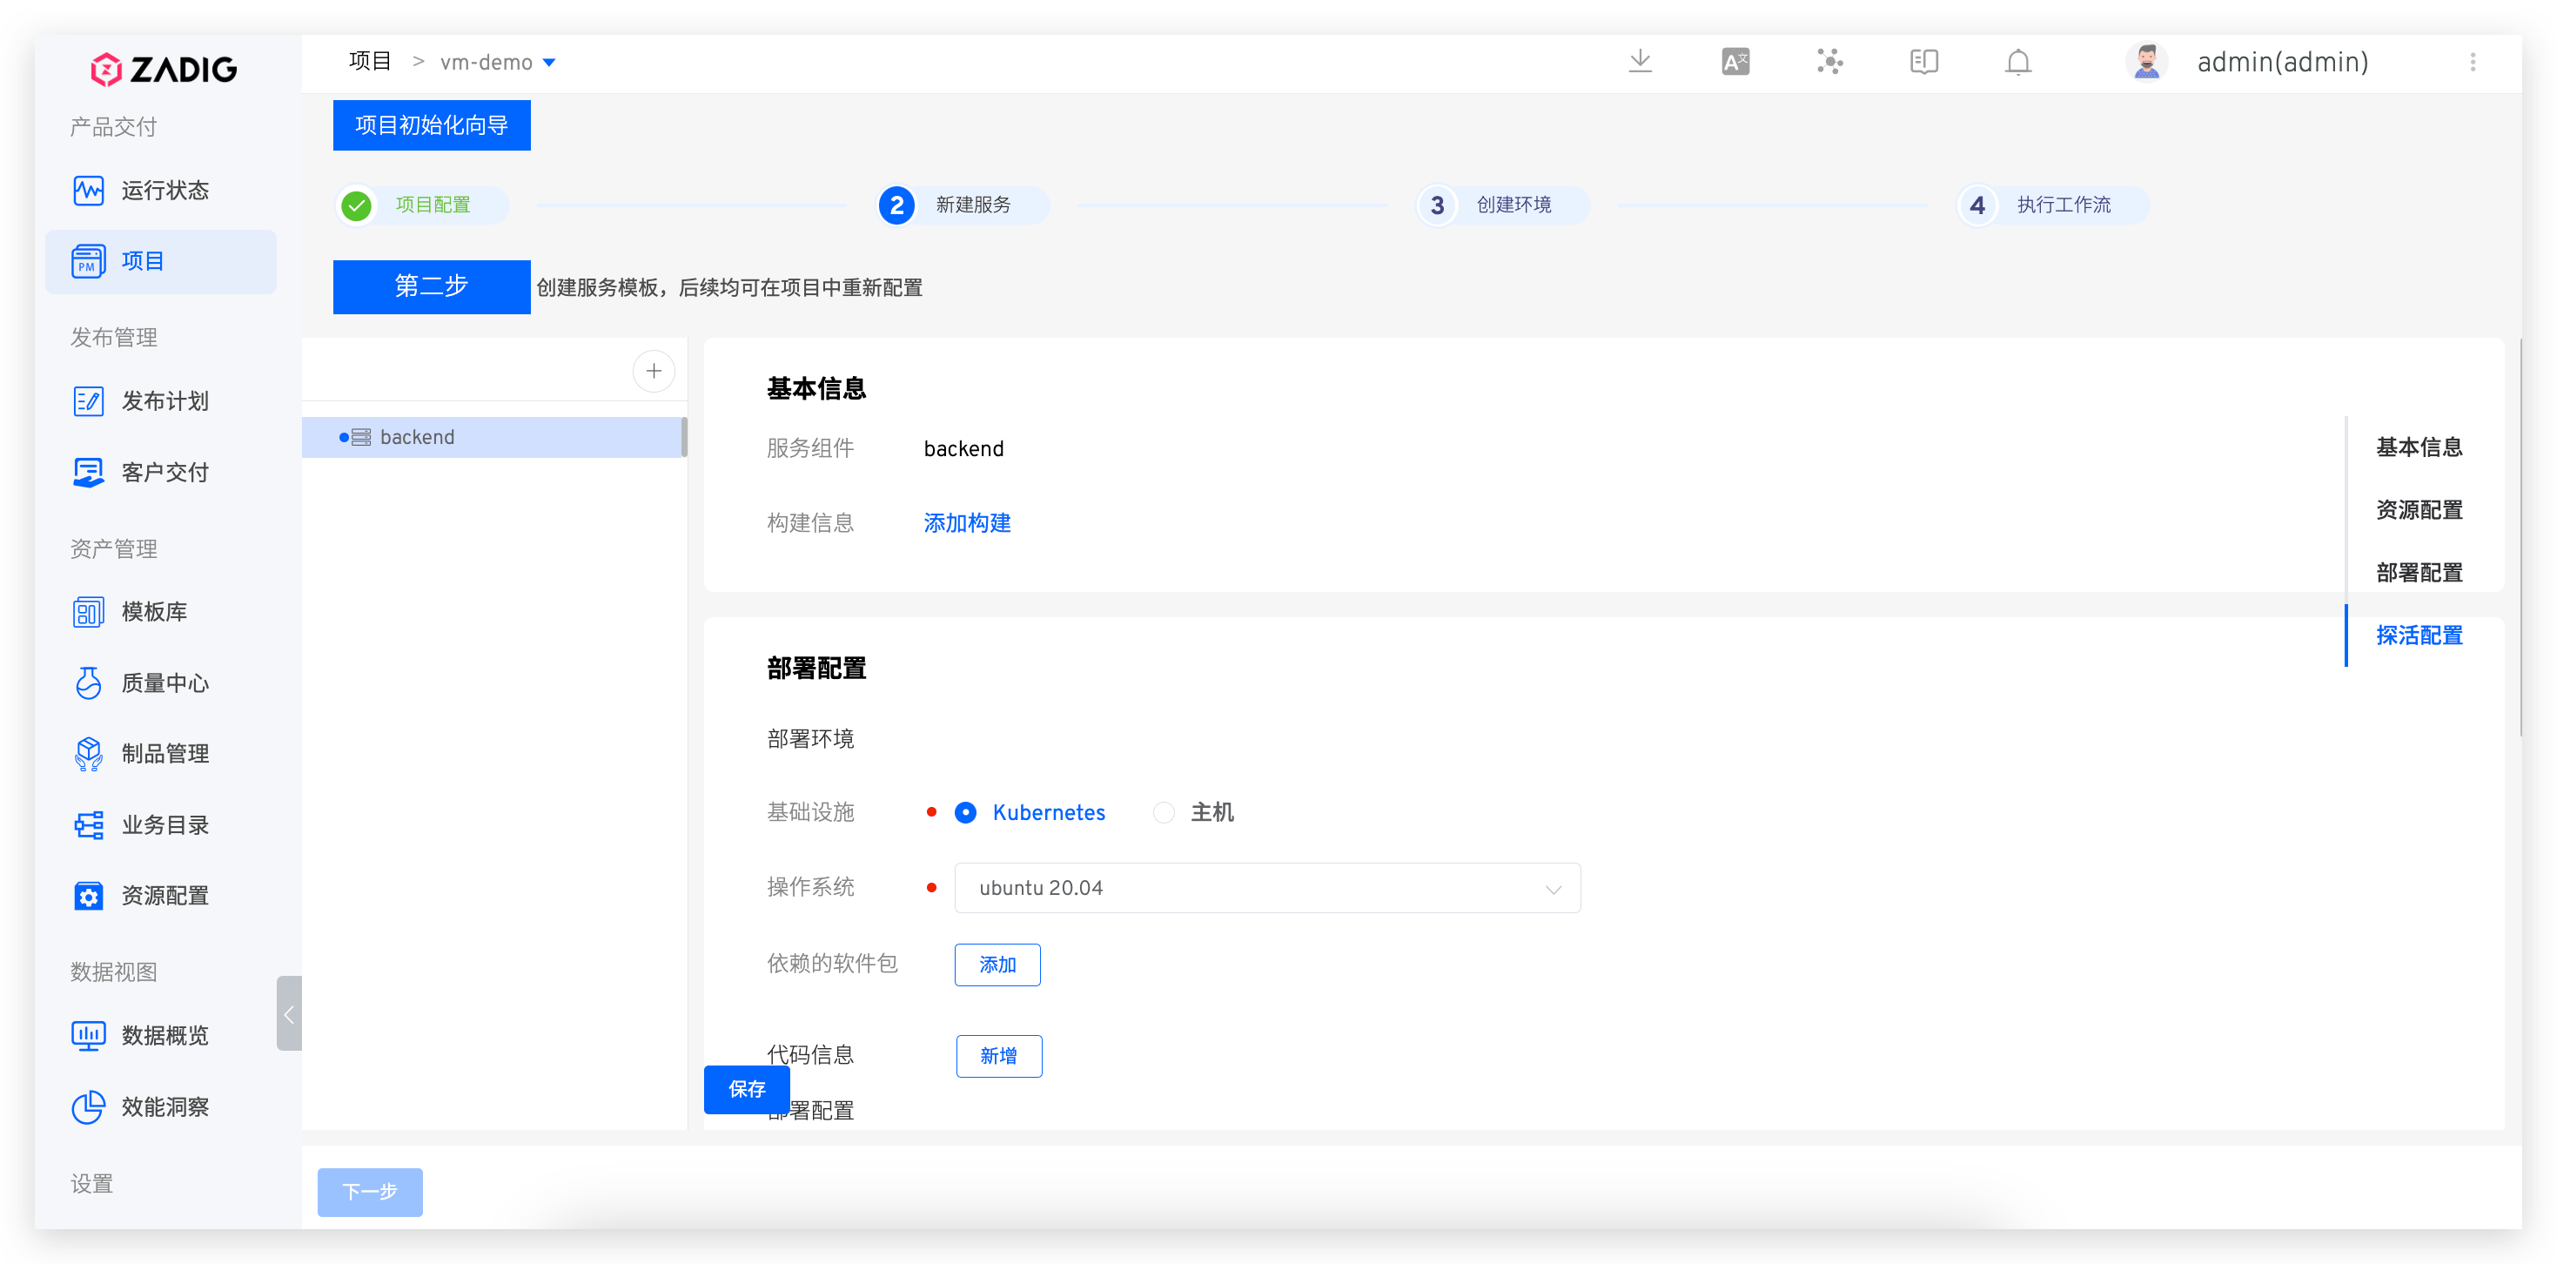Screen dimensions: 2557x1264
Task: Click the plus icon to add service
Action: (x=653, y=372)
